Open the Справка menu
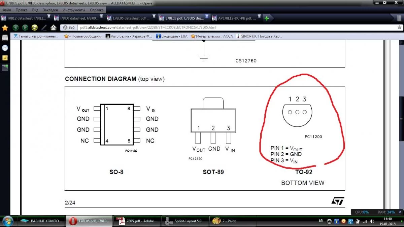Screen dimensions: 404x227 97,10
